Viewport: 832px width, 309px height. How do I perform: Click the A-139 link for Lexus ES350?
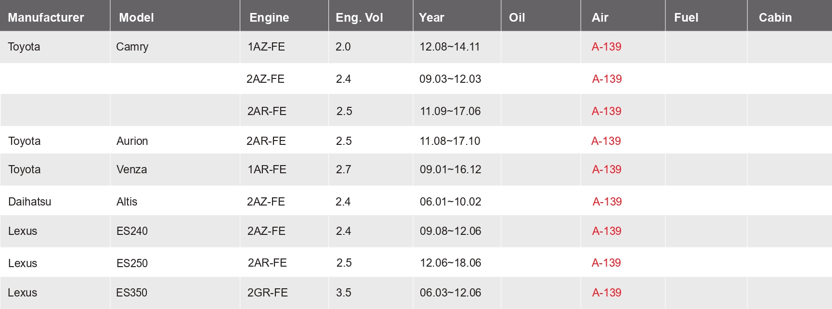point(606,293)
